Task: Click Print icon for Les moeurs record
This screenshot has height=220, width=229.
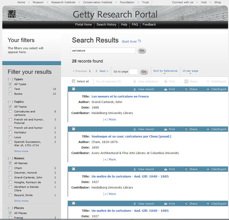Action: click(166, 89)
